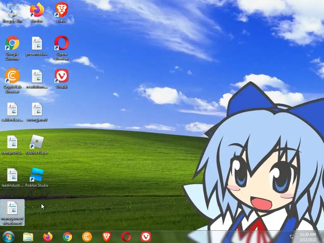Launch Firefox from the taskbar
The width and height of the screenshot is (324, 243).
click(x=48, y=237)
